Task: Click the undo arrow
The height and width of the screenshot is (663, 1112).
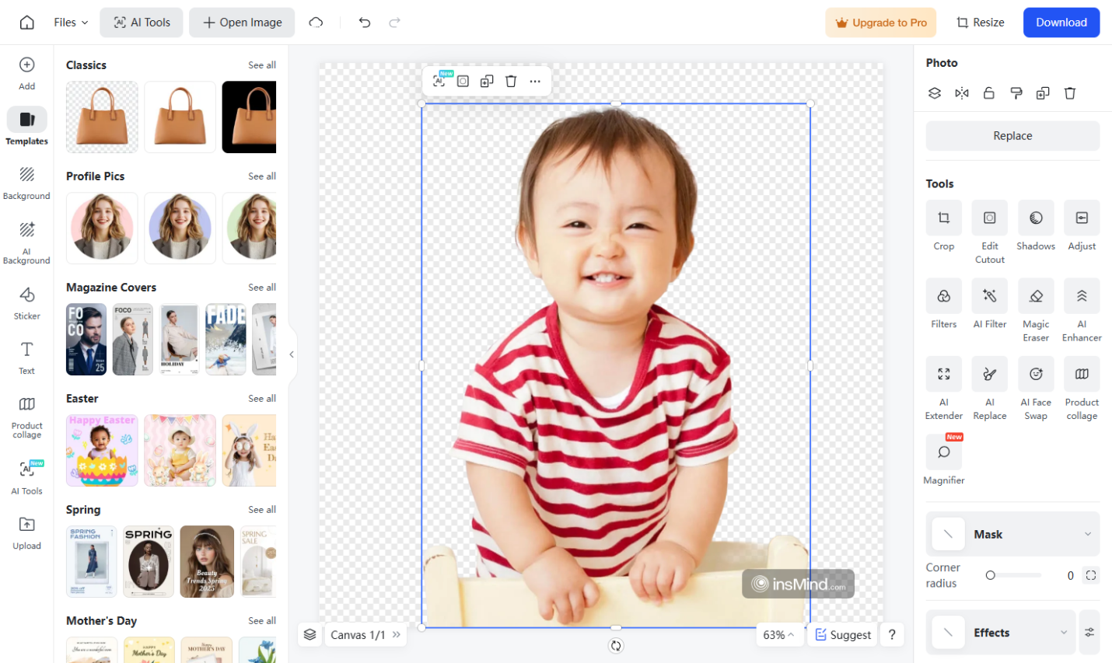Action: point(364,23)
